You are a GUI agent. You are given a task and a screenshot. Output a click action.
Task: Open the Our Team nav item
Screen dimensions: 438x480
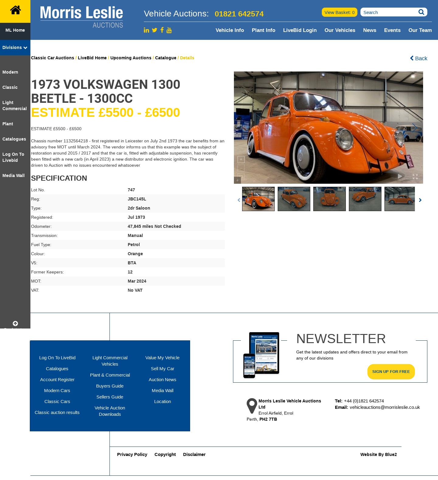420,30
